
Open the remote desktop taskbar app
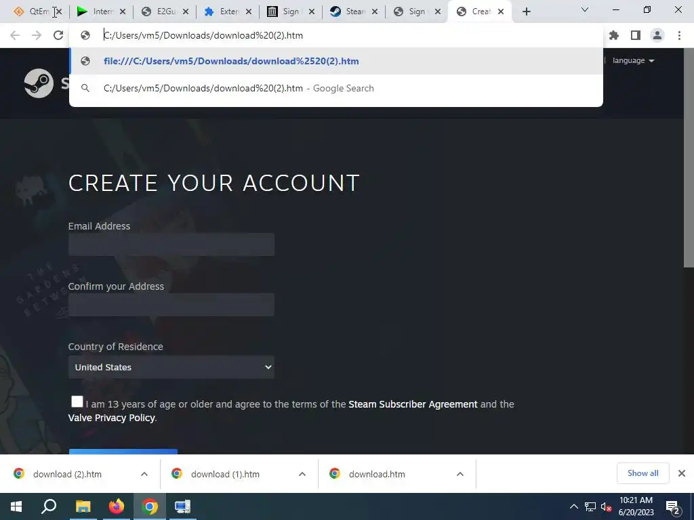coord(182,506)
